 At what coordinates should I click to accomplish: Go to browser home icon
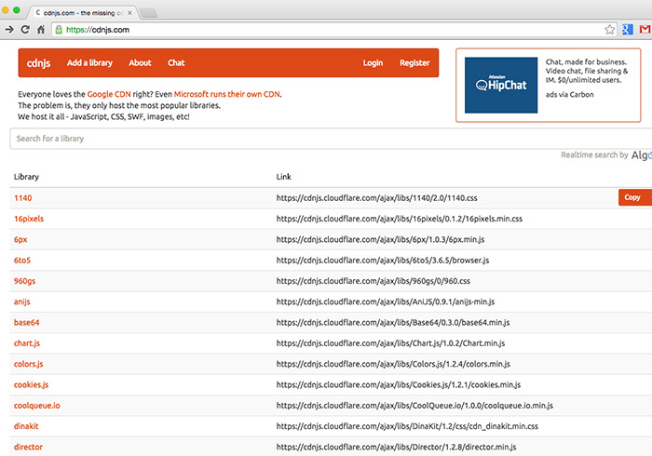point(41,30)
